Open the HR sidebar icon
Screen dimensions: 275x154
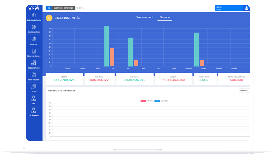(34, 99)
